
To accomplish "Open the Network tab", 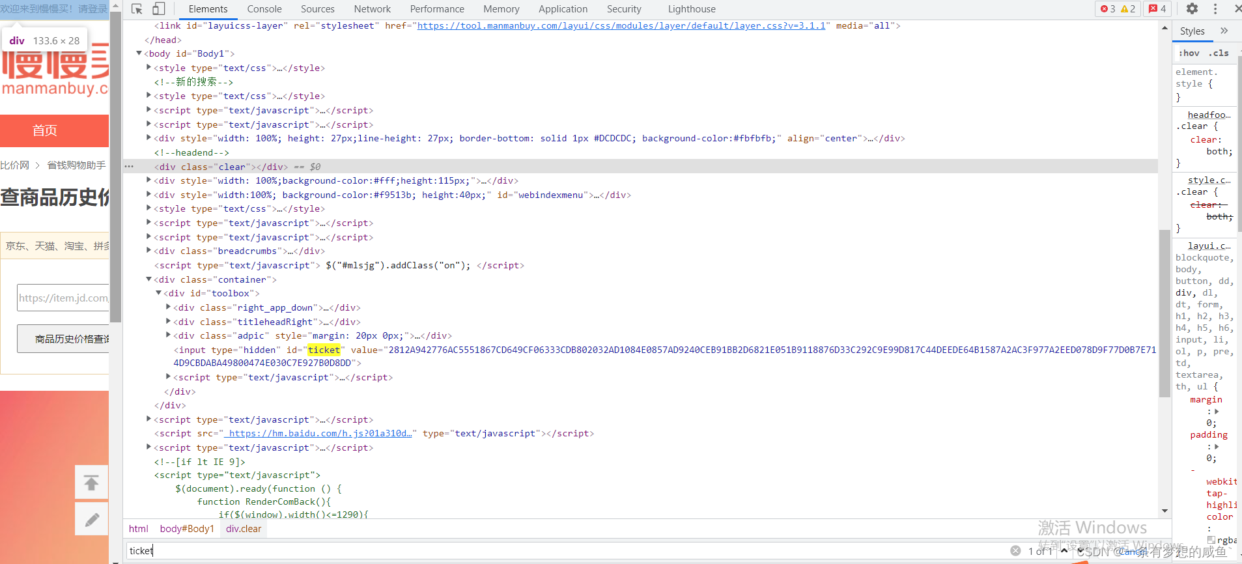I will 373,9.
